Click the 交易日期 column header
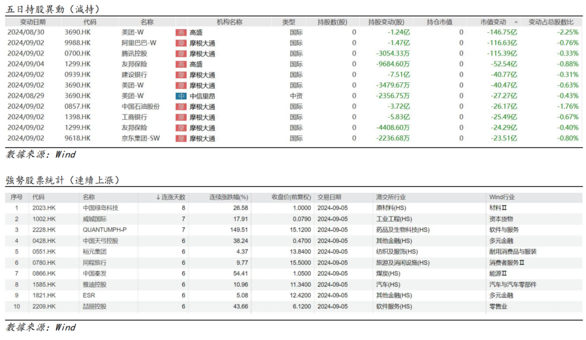586x340 pixels. click(329, 197)
